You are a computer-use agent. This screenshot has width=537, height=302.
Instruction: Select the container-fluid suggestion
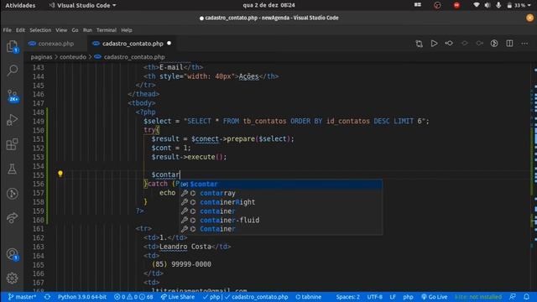[x=281, y=220]
